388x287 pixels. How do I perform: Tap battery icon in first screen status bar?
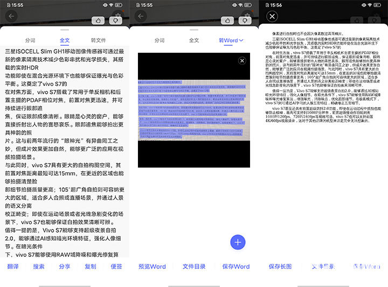pos(118,5)
